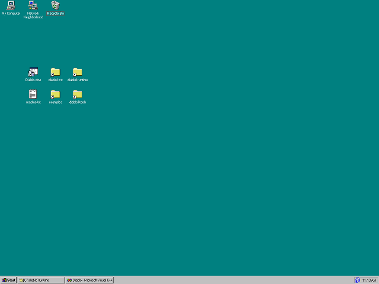Switch to Diablo - Microsoft Visual C++ window
379x284 pixels.
click(89, 280)
